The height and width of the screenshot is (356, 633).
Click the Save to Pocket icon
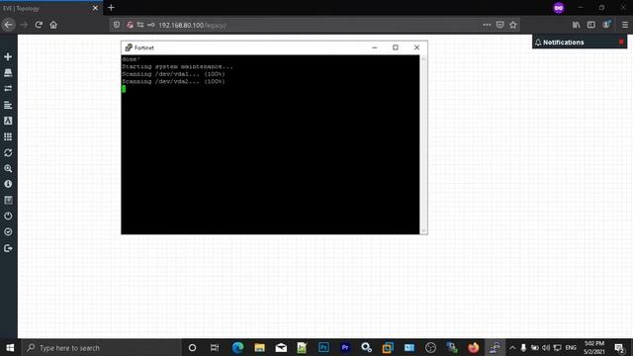tap(500, 25)
